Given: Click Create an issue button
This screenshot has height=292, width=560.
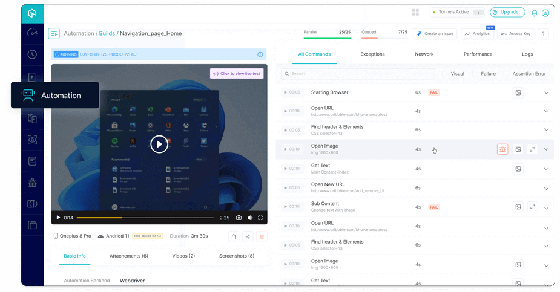Looking at the screenshot, I should 435,34.
